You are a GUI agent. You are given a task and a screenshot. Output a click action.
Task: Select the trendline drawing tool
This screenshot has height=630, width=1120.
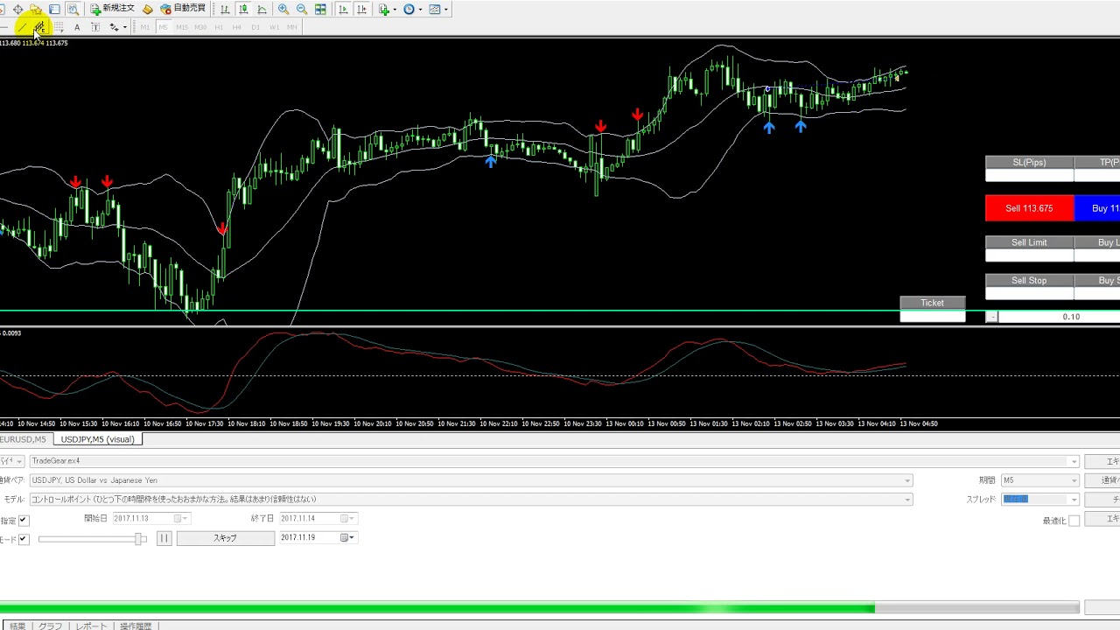(x=24, y=27)
